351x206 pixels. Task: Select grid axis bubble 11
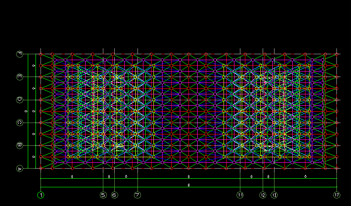point(240,195)
